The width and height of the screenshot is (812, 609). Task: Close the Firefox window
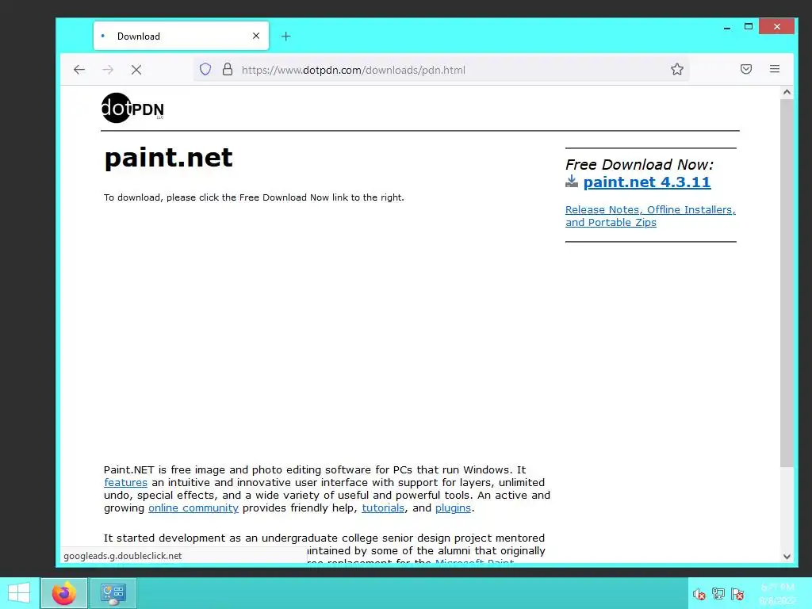point(777,26)
